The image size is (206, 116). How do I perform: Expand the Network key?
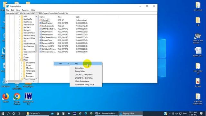click(19, 30)
